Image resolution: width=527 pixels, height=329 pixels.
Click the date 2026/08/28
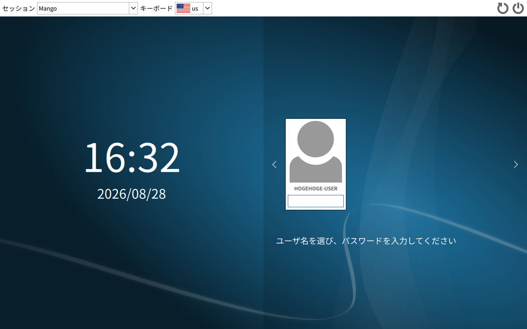pos(132,194)
